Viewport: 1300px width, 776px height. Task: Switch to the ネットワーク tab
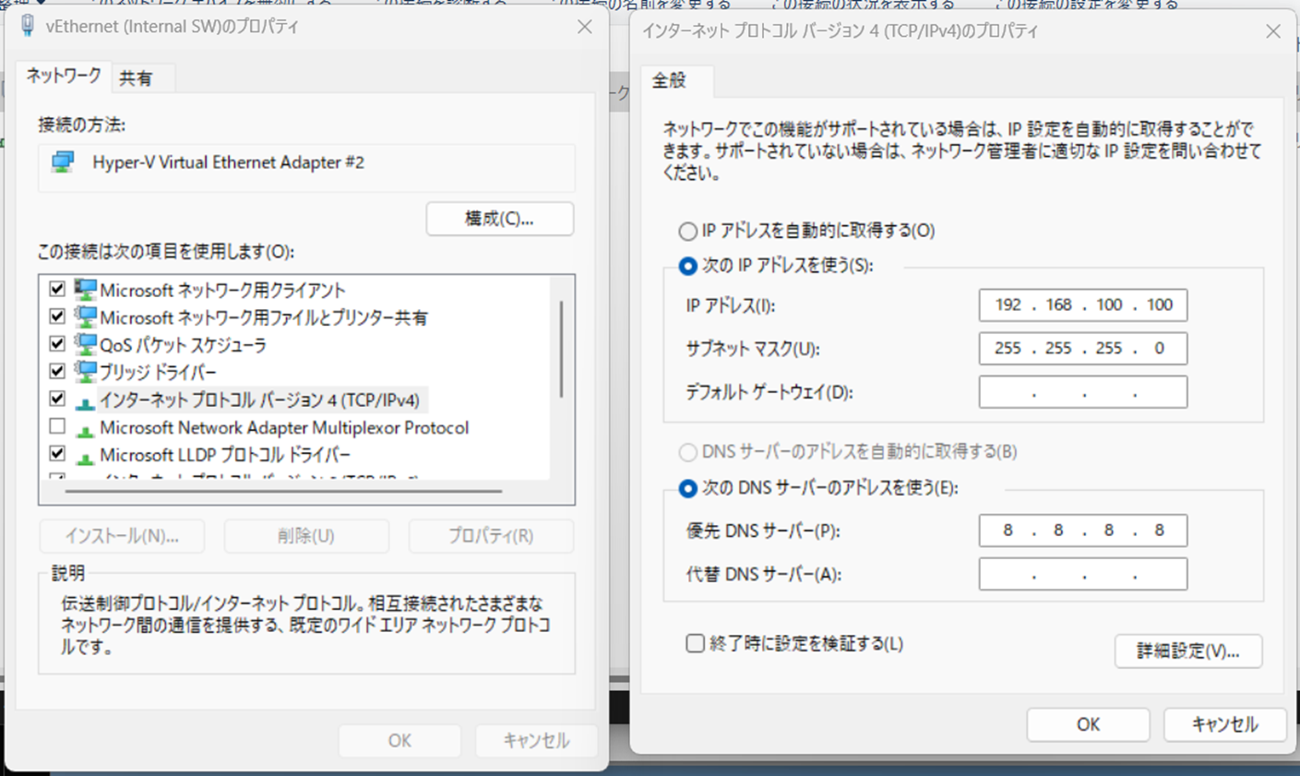click(x=64, y=77)
